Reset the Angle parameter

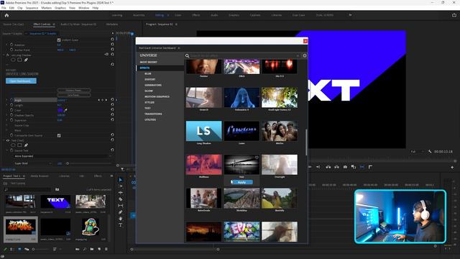[x=112, y=100]
